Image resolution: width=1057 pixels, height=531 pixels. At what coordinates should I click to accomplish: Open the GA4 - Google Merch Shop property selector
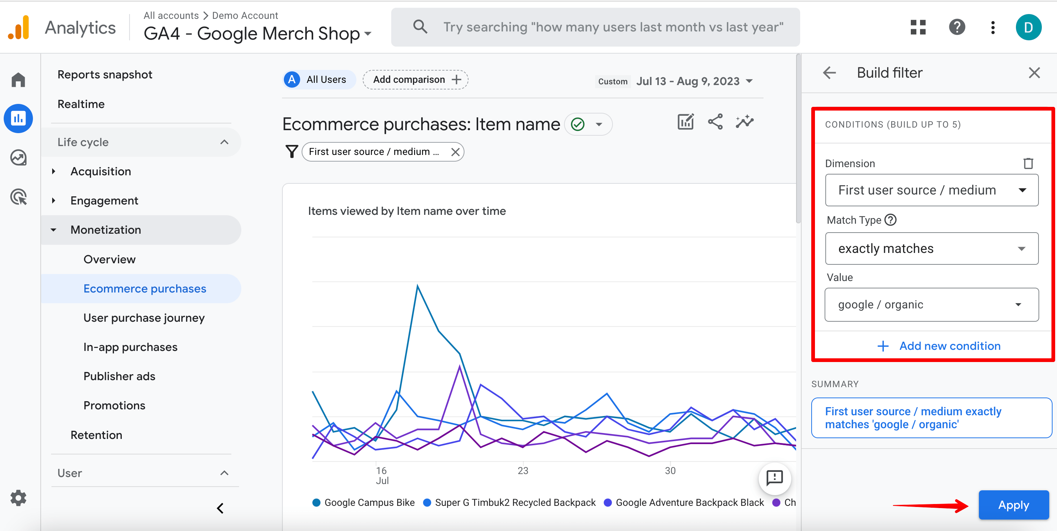pos(257,34)
